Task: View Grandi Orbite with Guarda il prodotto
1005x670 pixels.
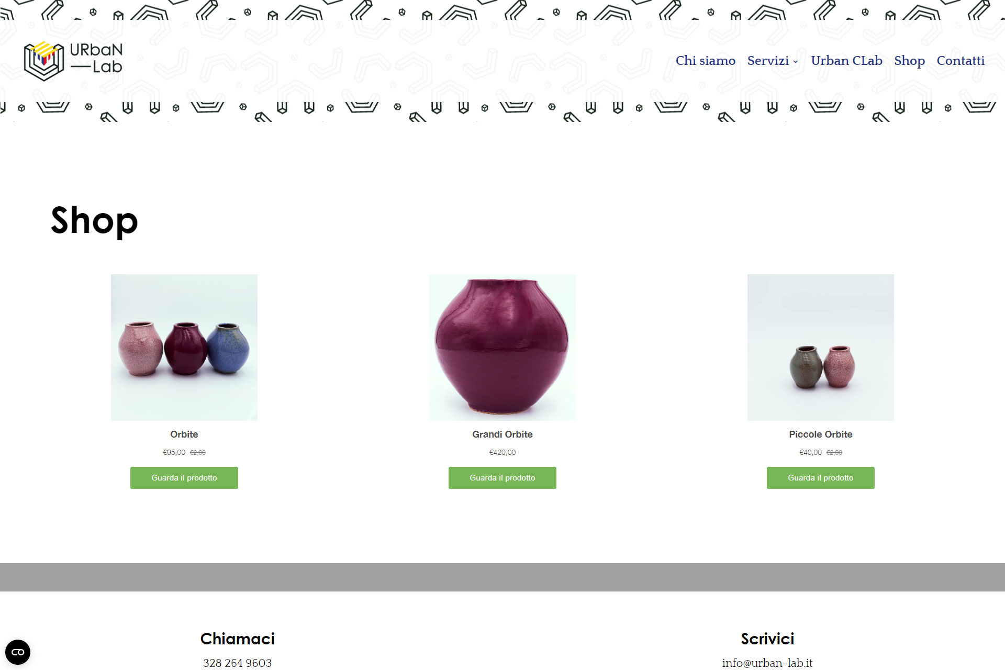Action: [502, 478]
